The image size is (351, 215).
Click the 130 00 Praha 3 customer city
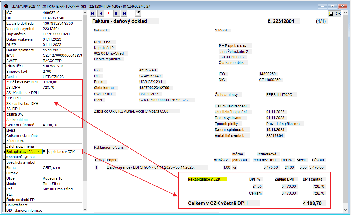tap(231, 57)
